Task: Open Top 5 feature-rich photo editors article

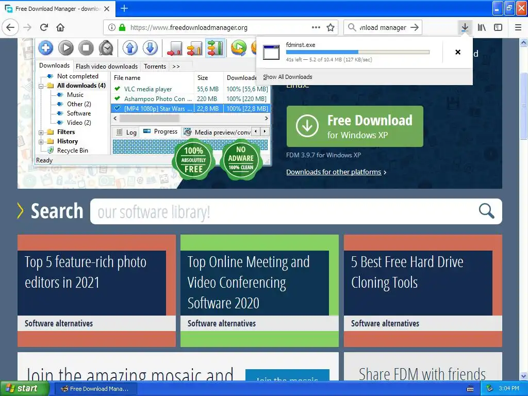Action: click(x=86, y=272)
